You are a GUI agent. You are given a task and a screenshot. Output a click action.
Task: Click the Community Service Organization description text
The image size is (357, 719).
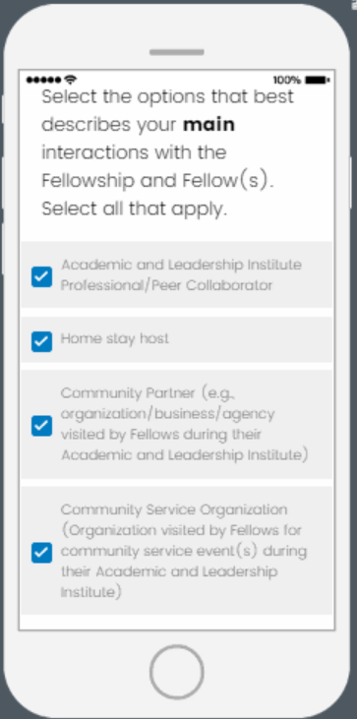pyautogui.click(x=184, y=551)
